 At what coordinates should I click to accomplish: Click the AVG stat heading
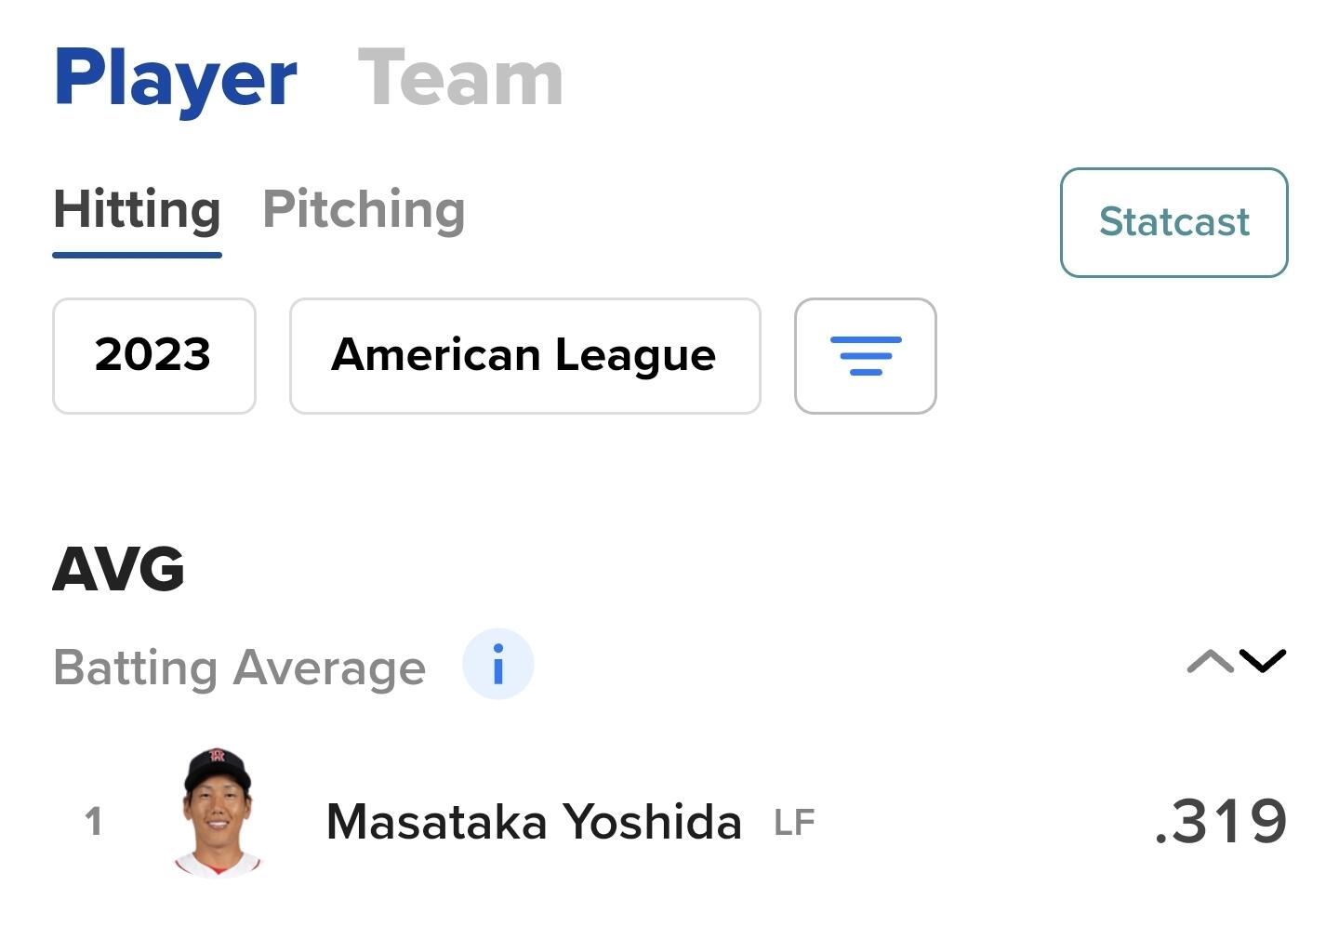119,569
